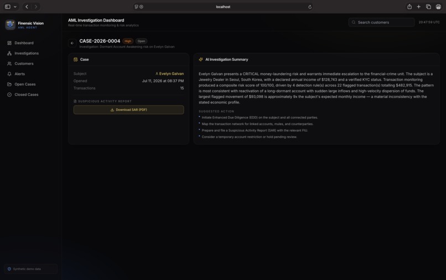Click the CASE-2026-0004 title
The image size is (446, 280).
[100, 41]
